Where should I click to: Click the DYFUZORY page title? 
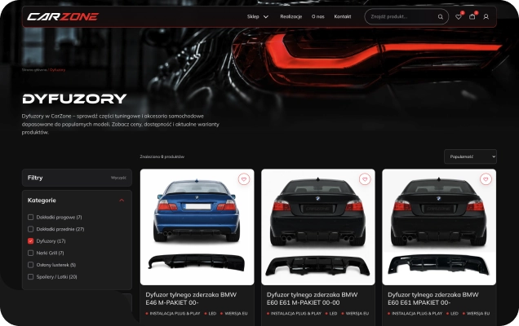pyautogui.click(x=74, y=99)
